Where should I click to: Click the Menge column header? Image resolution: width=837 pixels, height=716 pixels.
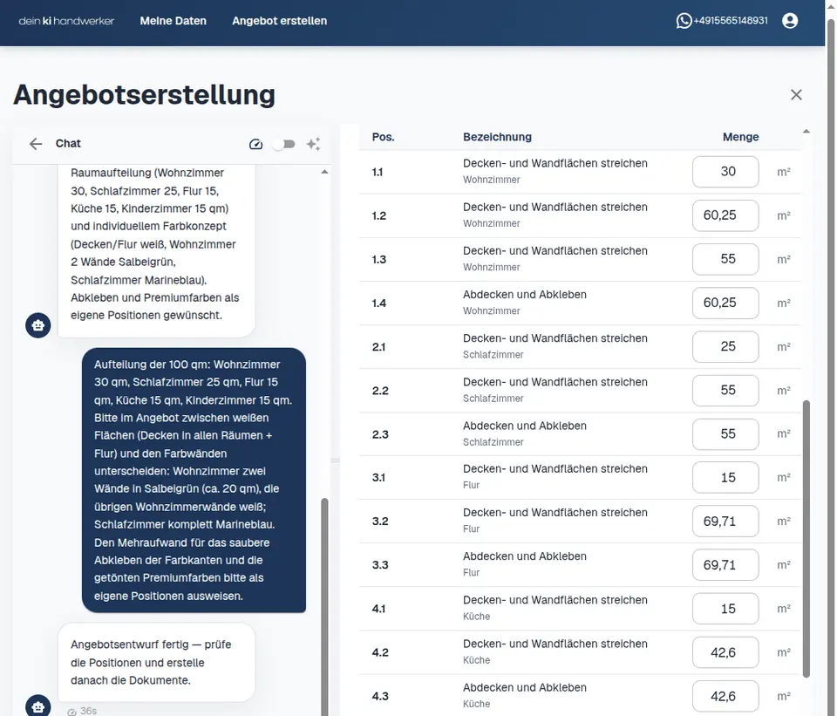740,137
